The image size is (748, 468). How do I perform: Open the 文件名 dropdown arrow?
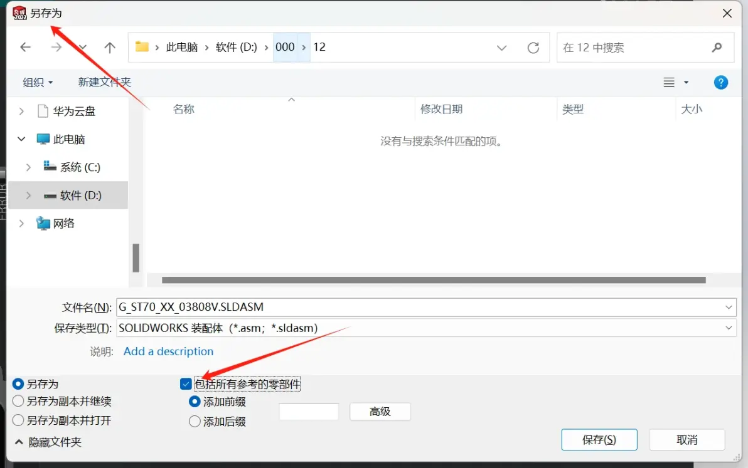(x=729, y=307)
